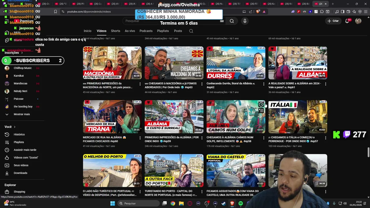Toggle the Brave sidebar panel icon
This screenshot has height=208, width=370.
click(343, 12)
